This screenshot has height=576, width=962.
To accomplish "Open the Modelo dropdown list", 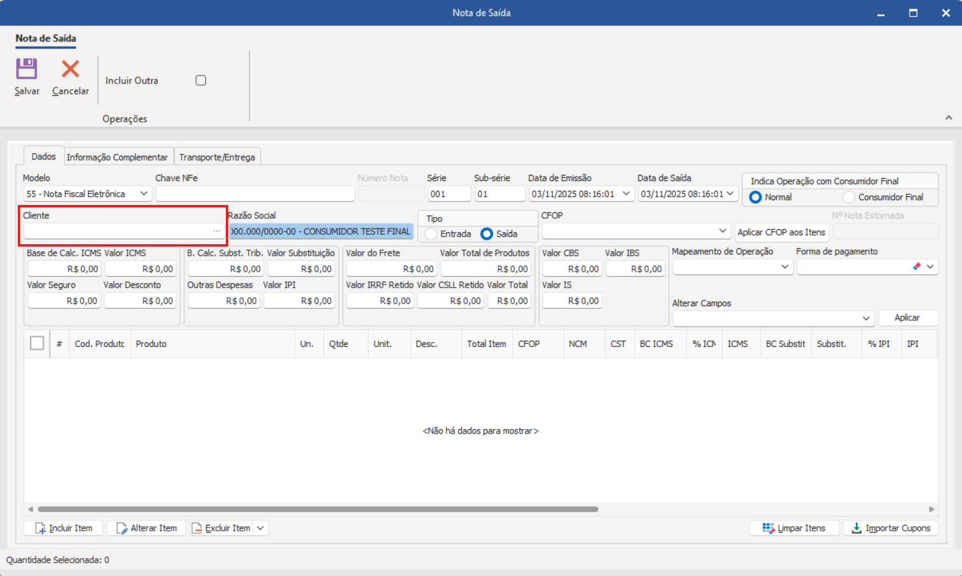I will (x=144, y=194).
